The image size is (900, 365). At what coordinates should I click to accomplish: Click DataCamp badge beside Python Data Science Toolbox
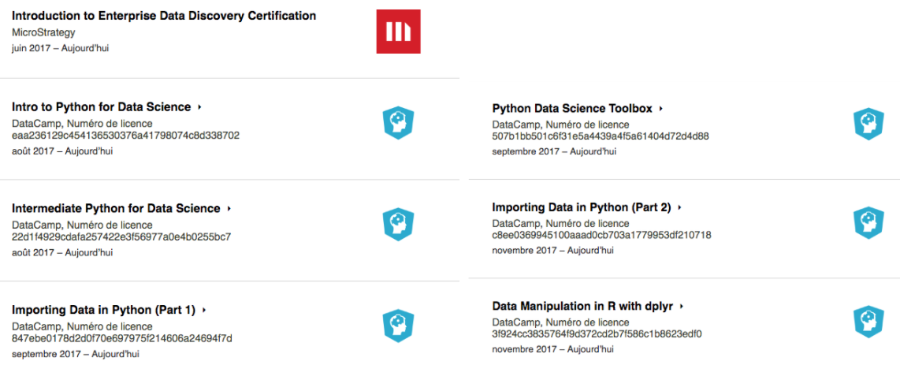click(868, 124)
